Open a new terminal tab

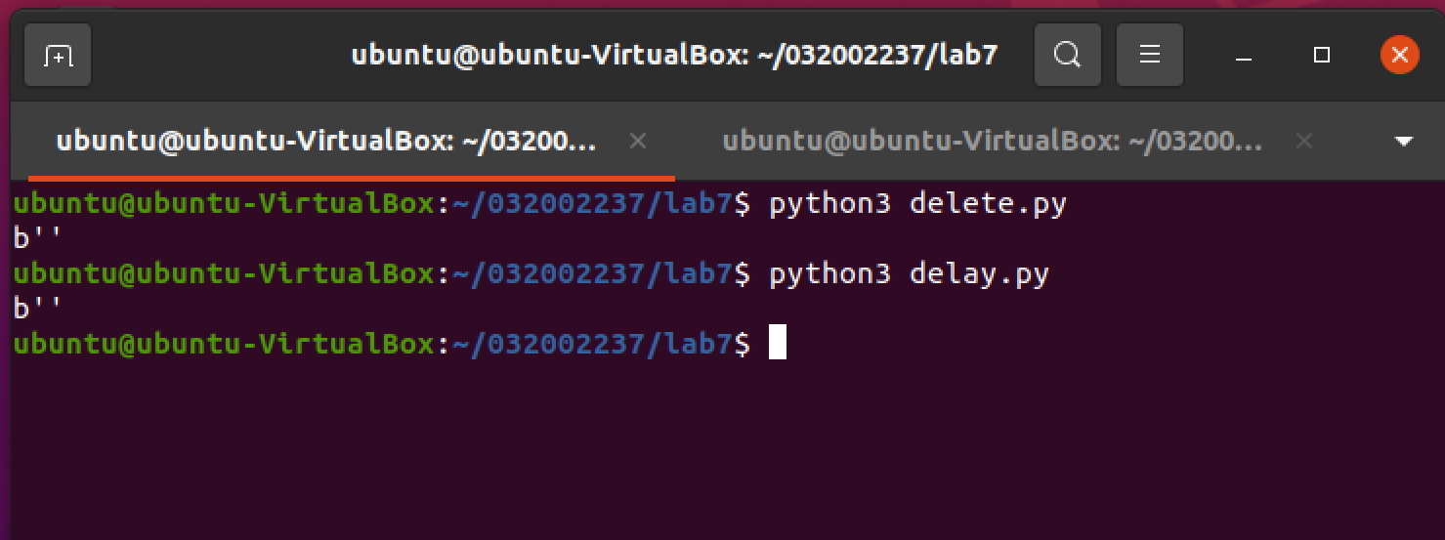[58, 55]
